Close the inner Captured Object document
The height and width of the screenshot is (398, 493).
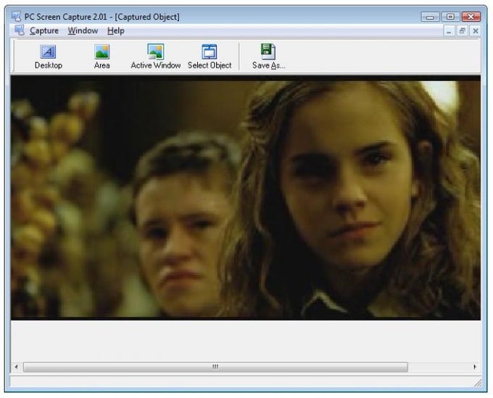coord(476,31)
